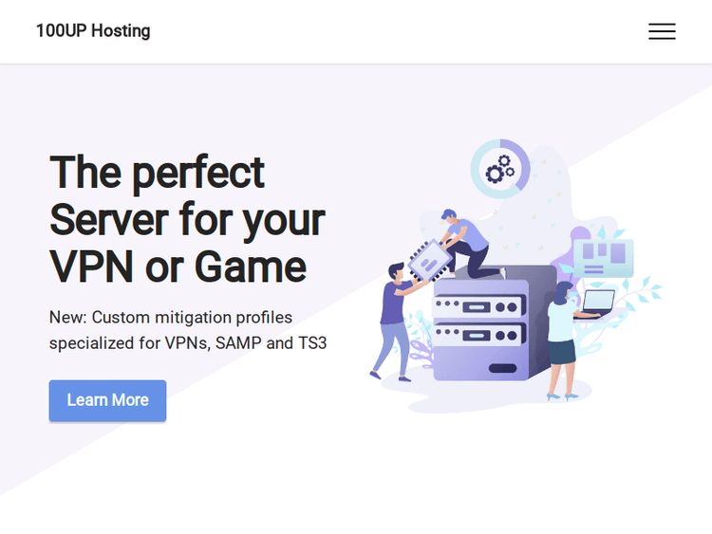
Task: Click the processor chip being carried
Action: 427,255
